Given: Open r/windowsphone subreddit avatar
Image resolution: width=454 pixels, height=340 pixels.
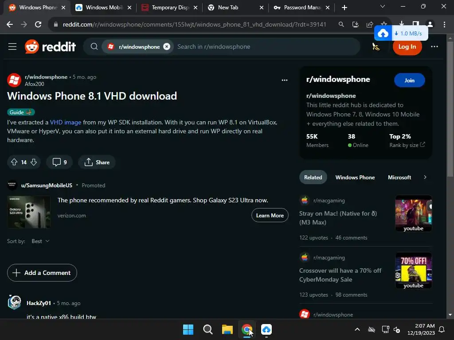Looking at the screenshot, I should click(x=14, y=80).
